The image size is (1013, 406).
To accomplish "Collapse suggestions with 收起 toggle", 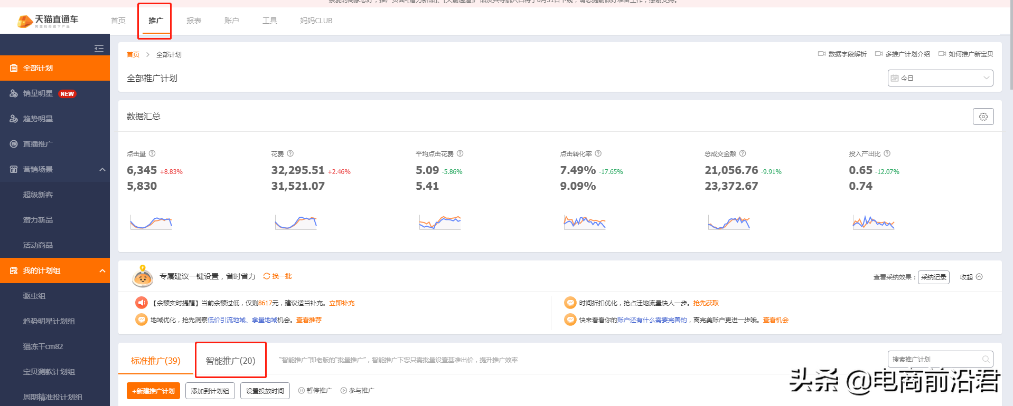I will pos(971,277).
